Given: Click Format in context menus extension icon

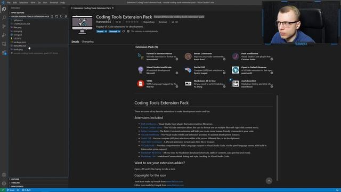Looking at the screenshot, I should tap(141, 56).
